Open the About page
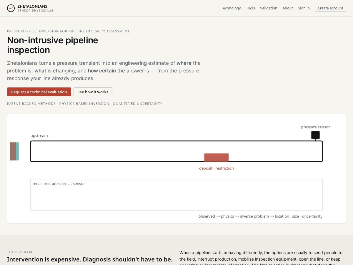 pos(288,8)
